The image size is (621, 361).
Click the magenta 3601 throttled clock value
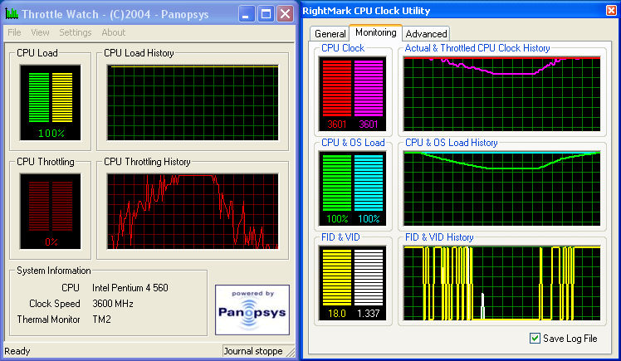click(369, 124)
